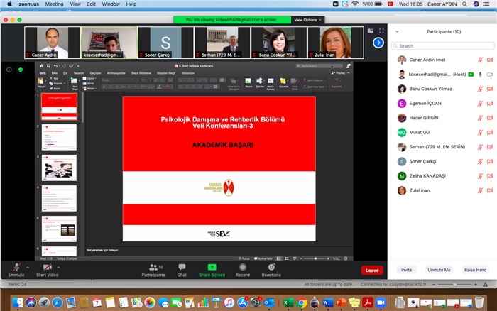Click the red Leave button
Screen dimensions: 497x311
(x=372, y=271)
